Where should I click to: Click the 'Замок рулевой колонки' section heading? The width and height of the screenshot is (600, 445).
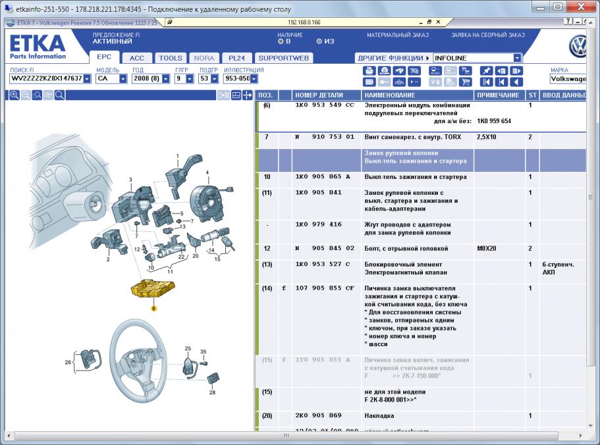point(401,153)
